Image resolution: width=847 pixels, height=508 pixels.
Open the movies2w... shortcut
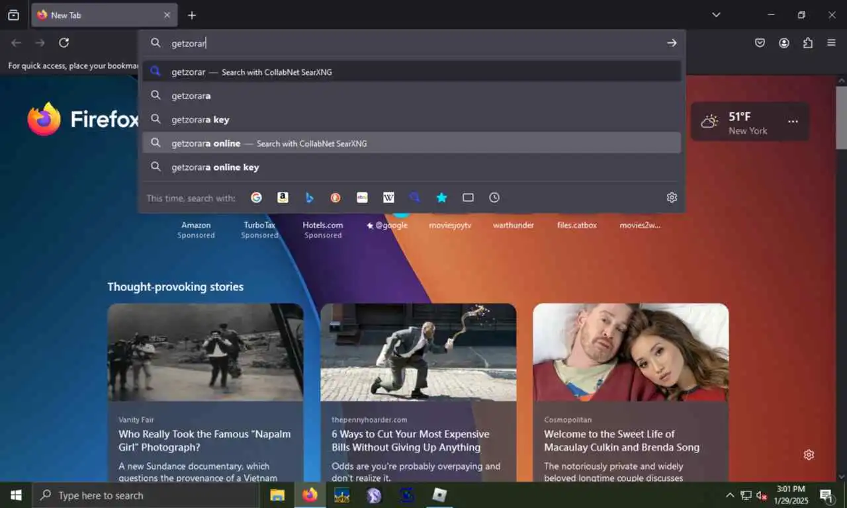click(x=640, y=225)
